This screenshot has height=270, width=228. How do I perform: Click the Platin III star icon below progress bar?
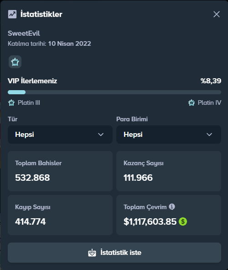click(x=11, y=103)
